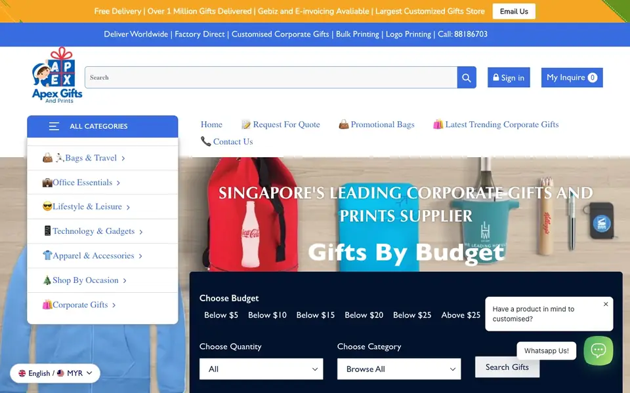This screenshot has height=393, width=630.
Task: Click the telephone icon beside Contact Us
Action: [x=205, y=141]
